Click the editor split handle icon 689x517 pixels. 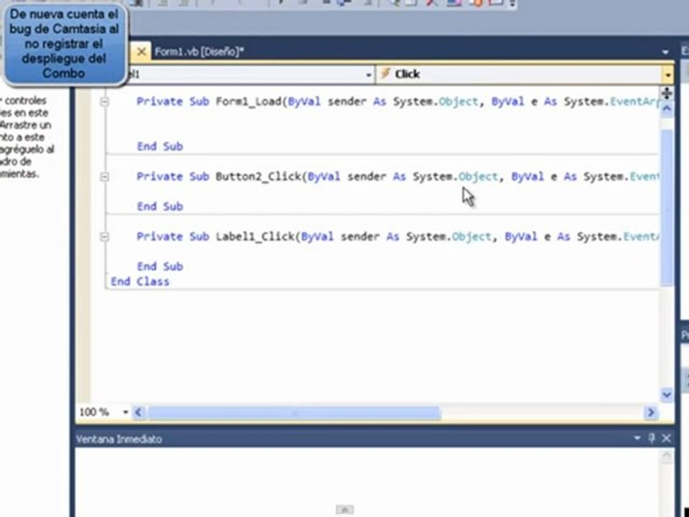667,93
